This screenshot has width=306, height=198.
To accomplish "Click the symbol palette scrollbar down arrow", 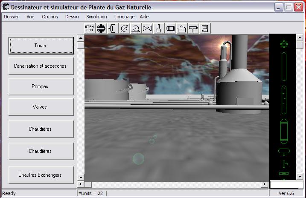I will tap(300, 177).
